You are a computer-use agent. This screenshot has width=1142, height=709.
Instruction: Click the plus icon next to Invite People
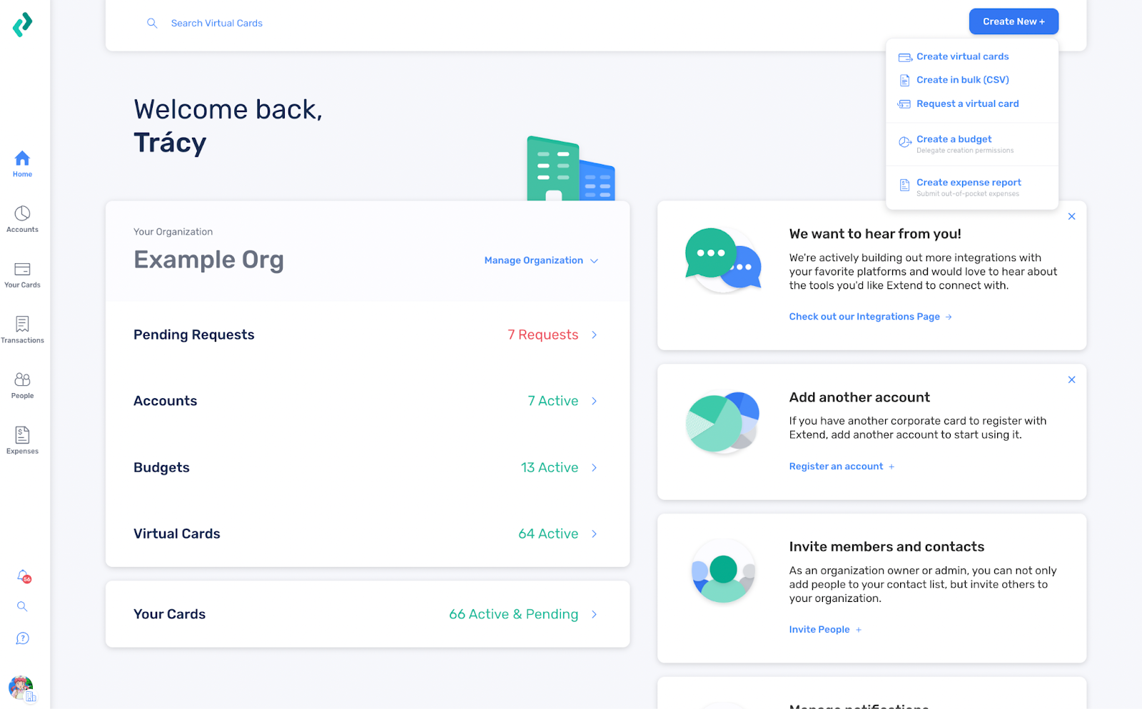coord(859,630)
